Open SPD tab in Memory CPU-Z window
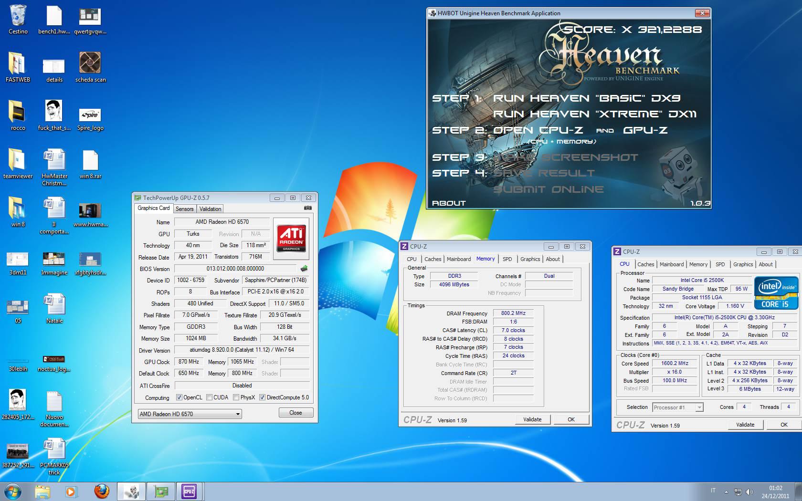Screen dimensions: 802x501 pyautogui.click(x=507, y=259)
